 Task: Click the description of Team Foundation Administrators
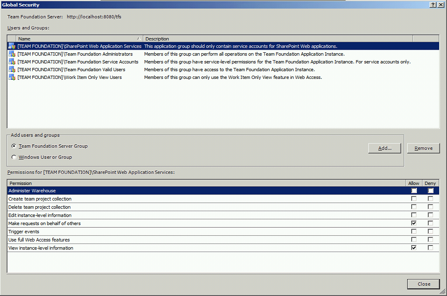[x=244, y=54]
